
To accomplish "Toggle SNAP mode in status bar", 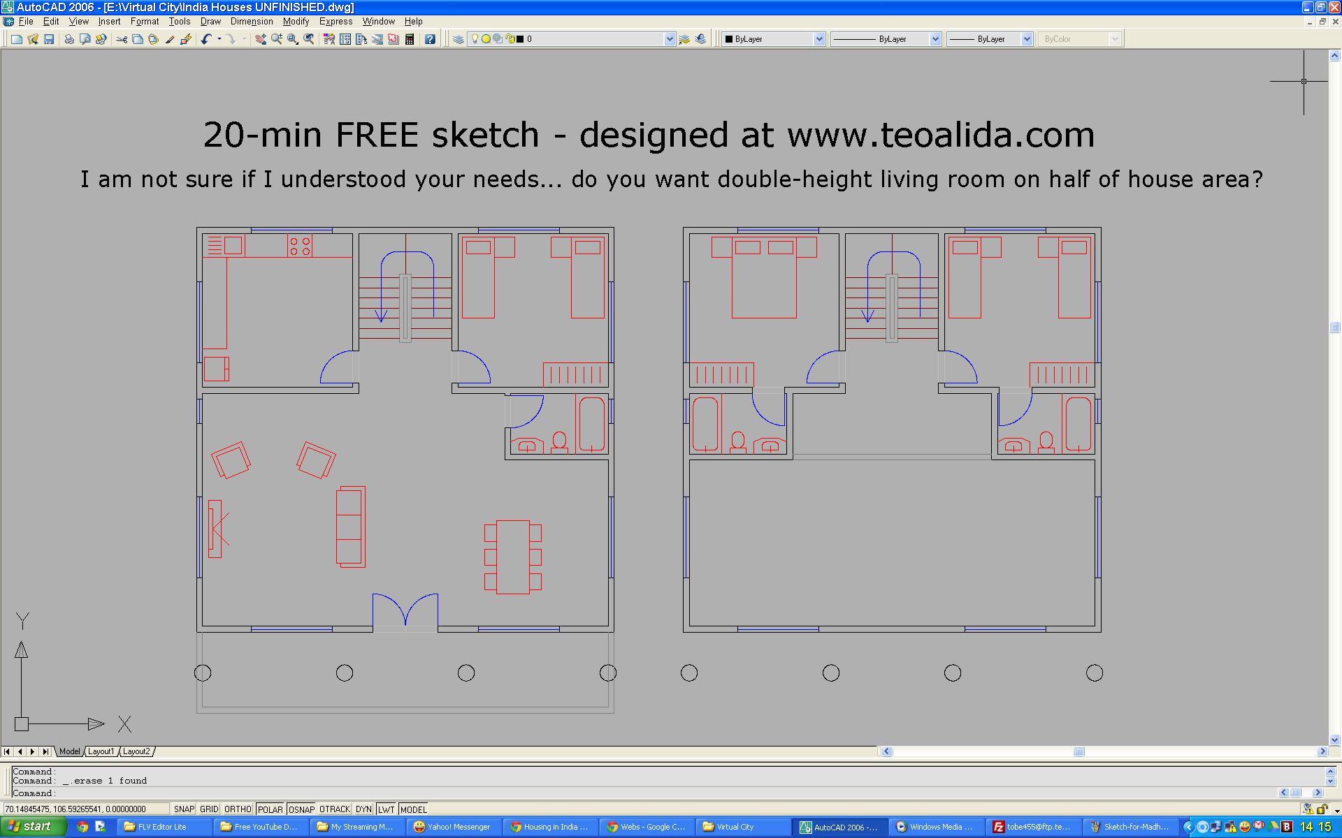I will coord(185,809).
